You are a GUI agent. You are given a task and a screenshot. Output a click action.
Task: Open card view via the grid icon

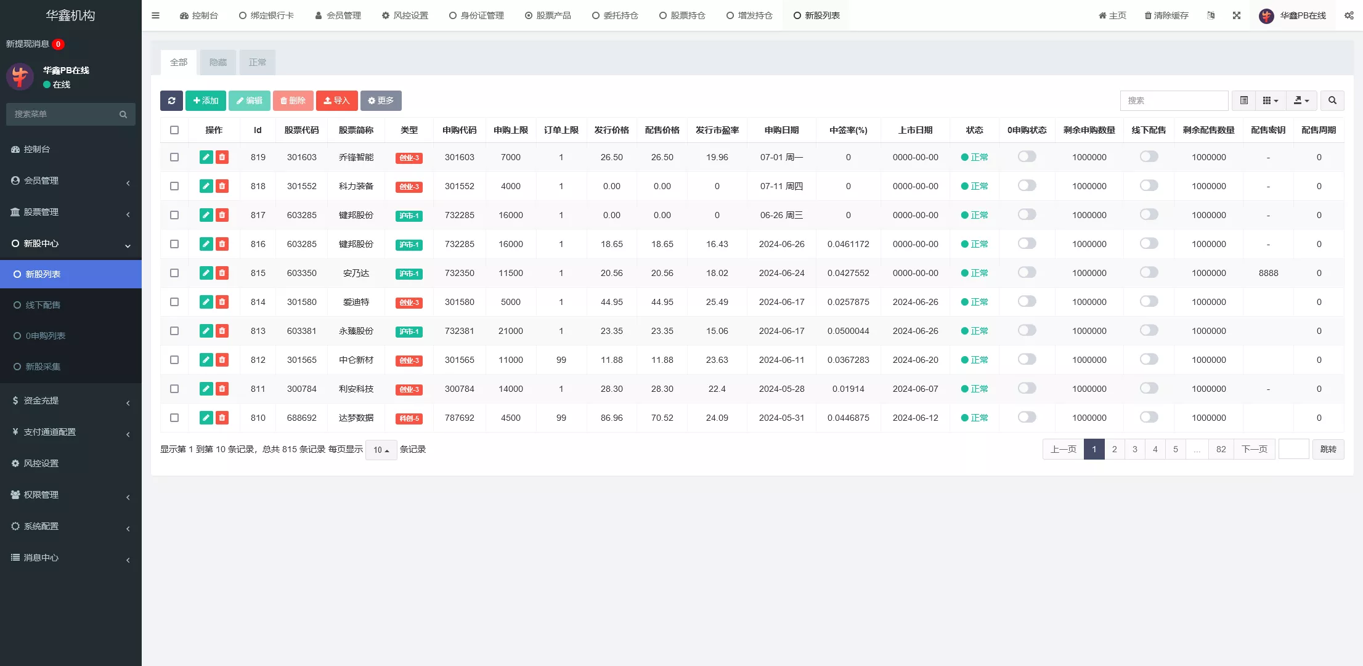pyautogui.click(x=1267, y=100)
